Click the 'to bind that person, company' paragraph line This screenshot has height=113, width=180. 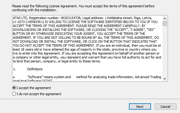(57, 61)
